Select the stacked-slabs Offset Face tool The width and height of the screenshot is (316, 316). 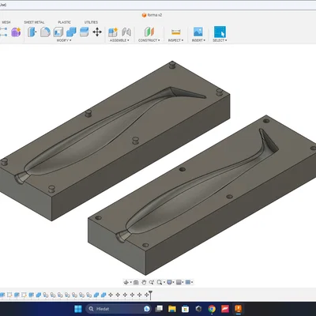coord(84,32)
